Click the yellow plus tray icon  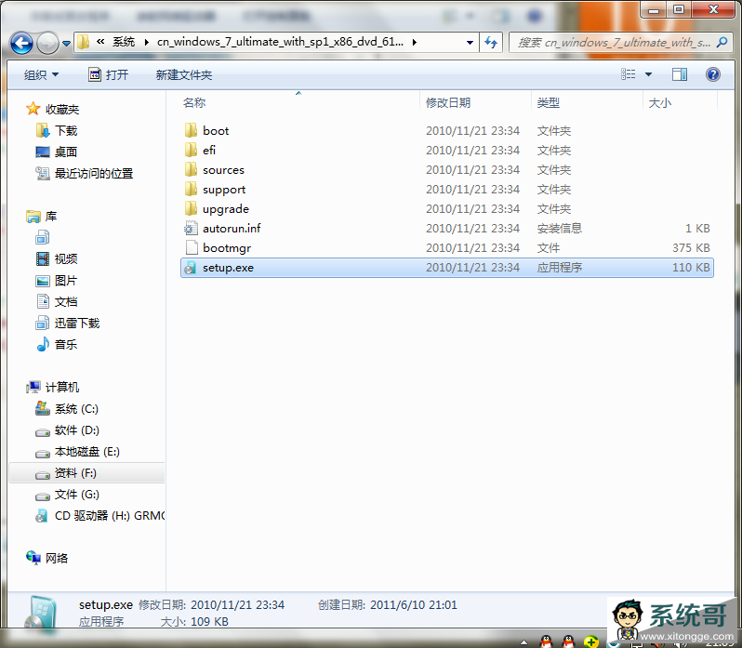[x=590, y=641]
